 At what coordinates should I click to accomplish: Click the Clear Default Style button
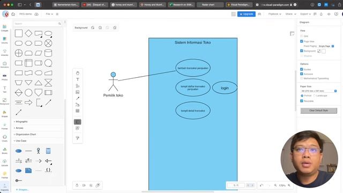point(318,110)
